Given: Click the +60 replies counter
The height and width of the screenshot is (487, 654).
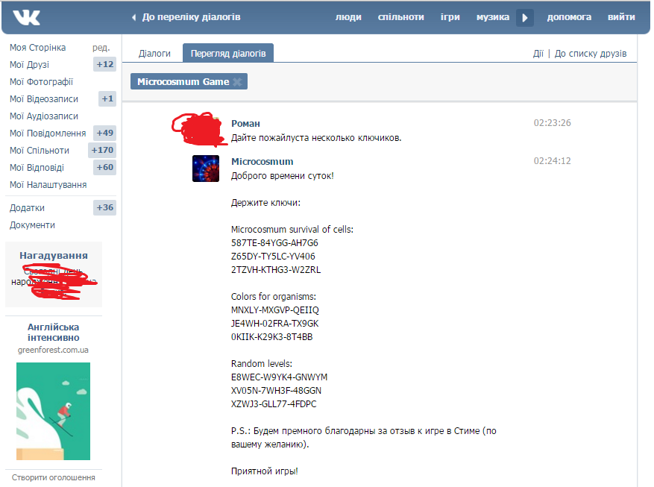Looking at the screenshot, I should tap(104, 167).
